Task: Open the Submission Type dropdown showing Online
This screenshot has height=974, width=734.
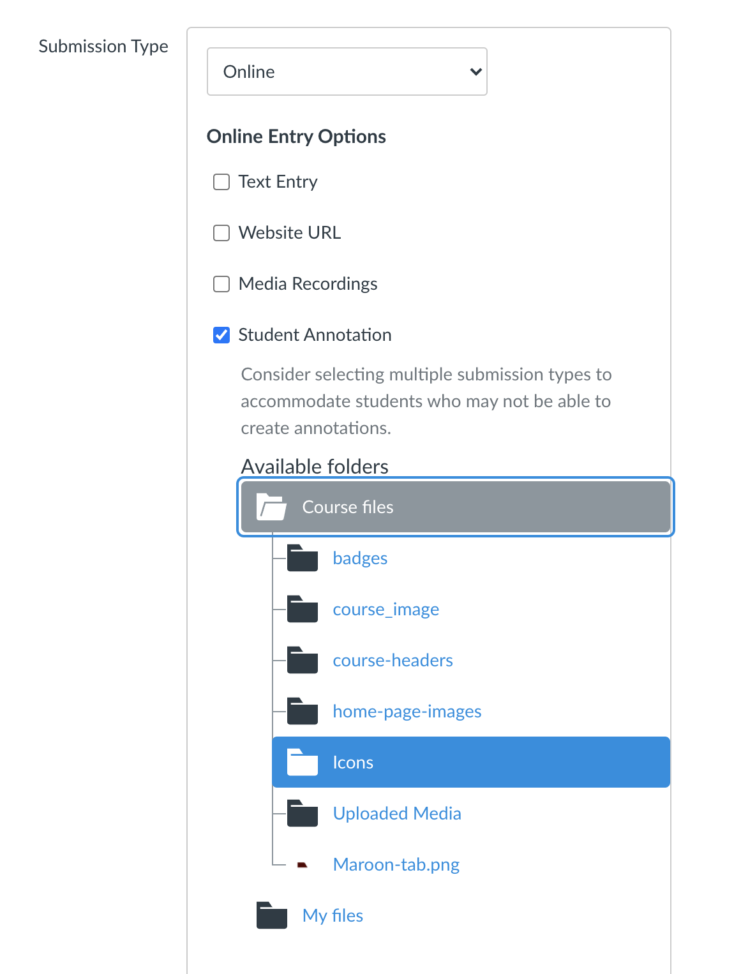Action: pyautogui.click(x=347, y=71)
